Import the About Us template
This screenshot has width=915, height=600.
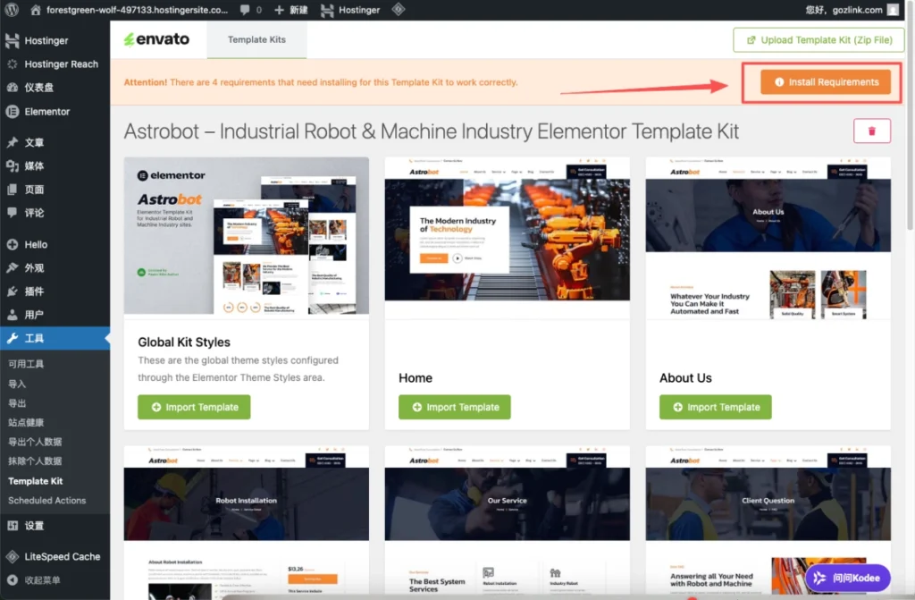point(716,407)
